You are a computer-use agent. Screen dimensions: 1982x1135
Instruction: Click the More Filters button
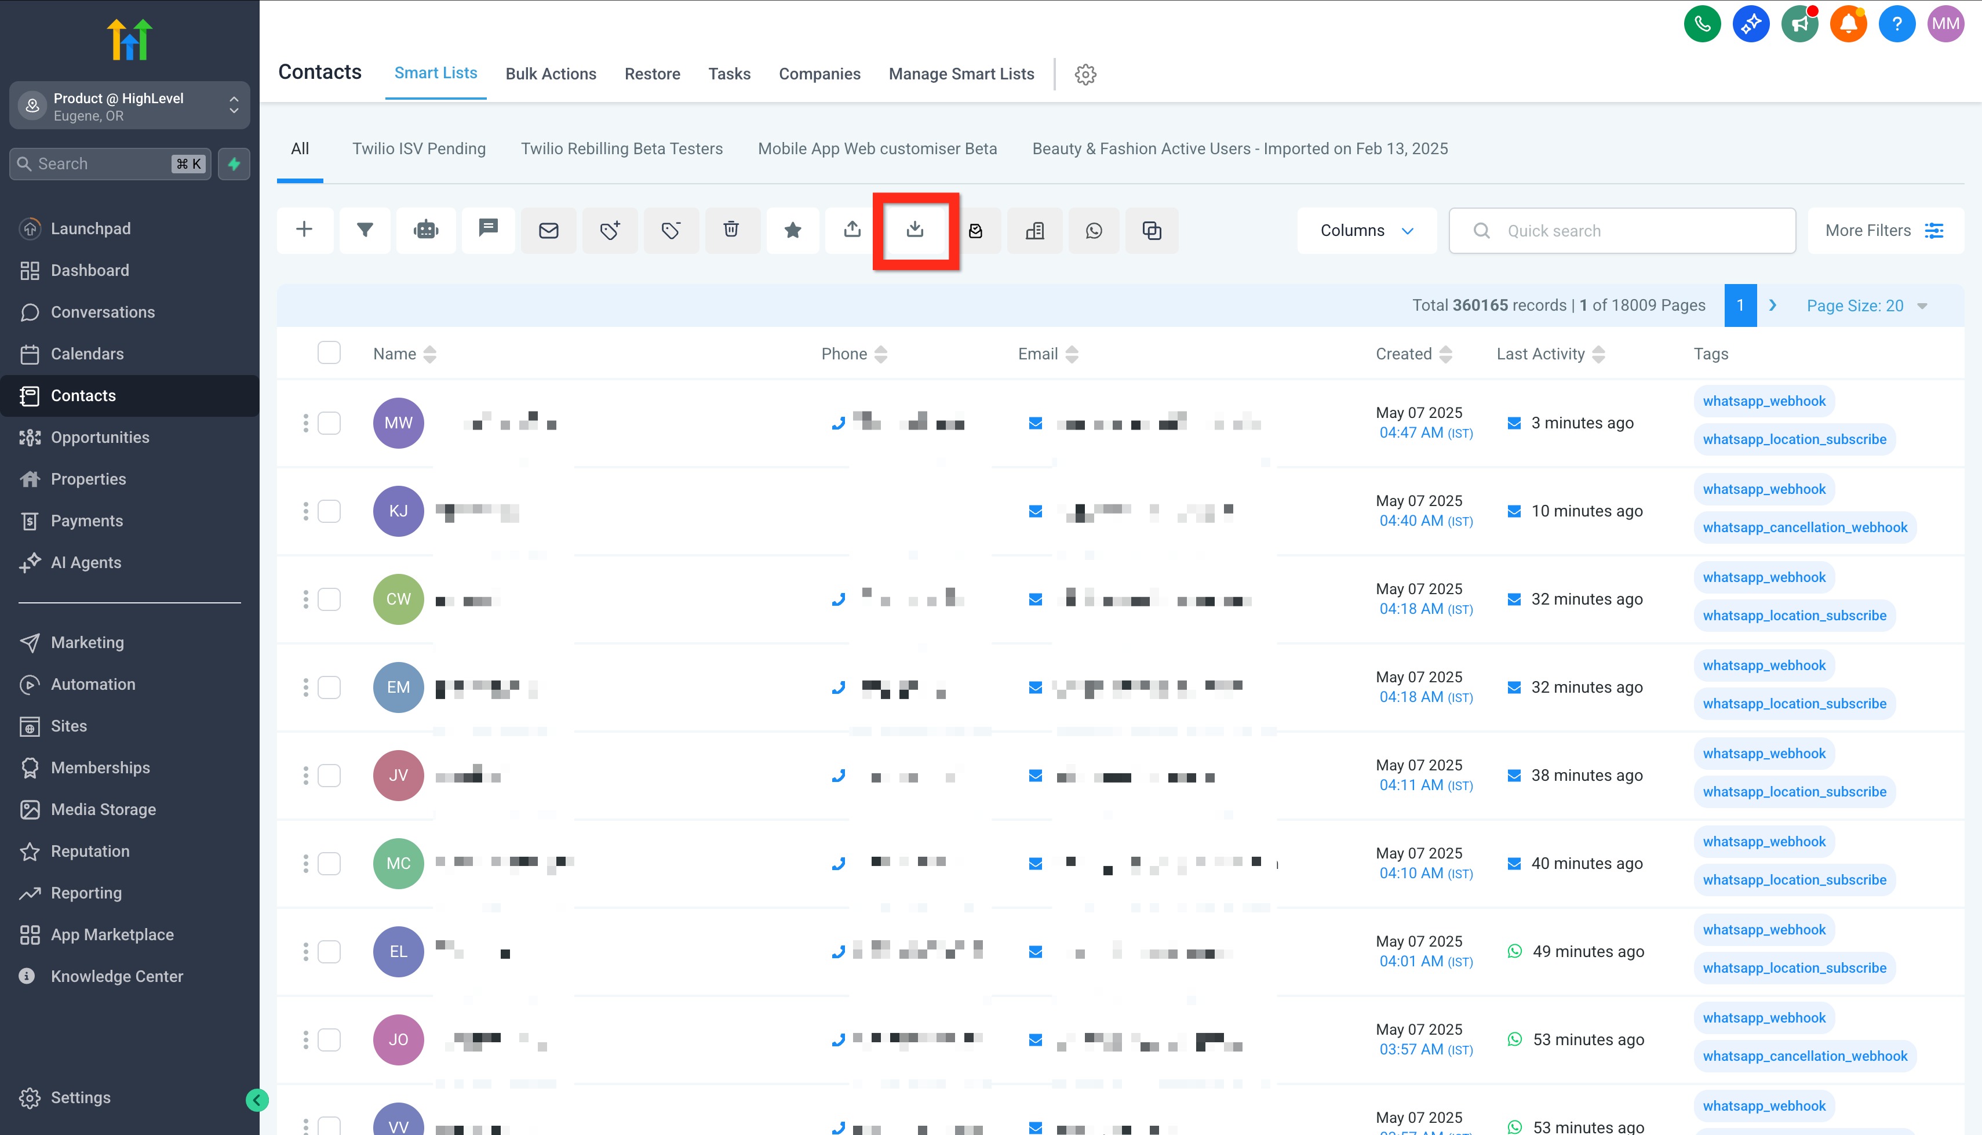[x=1884, y=230]
